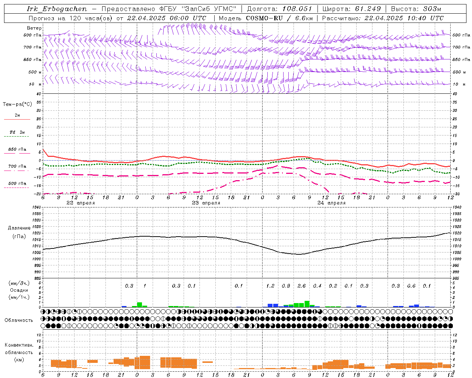Click the Долгота: 108.051 longitude value

click(279, 9)
